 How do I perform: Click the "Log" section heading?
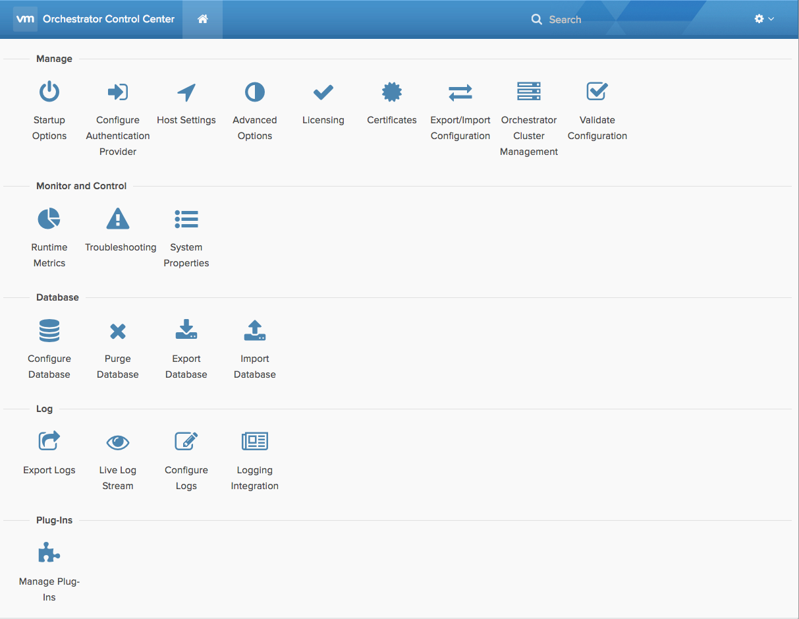pos(44,409)
